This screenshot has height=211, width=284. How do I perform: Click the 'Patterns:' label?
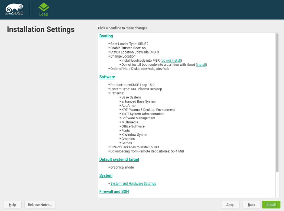[x=117, y=93]
